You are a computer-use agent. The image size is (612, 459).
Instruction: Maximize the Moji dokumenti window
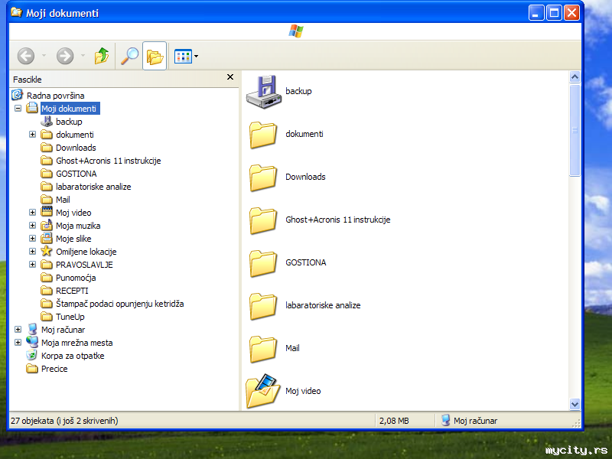coord(554,13)
